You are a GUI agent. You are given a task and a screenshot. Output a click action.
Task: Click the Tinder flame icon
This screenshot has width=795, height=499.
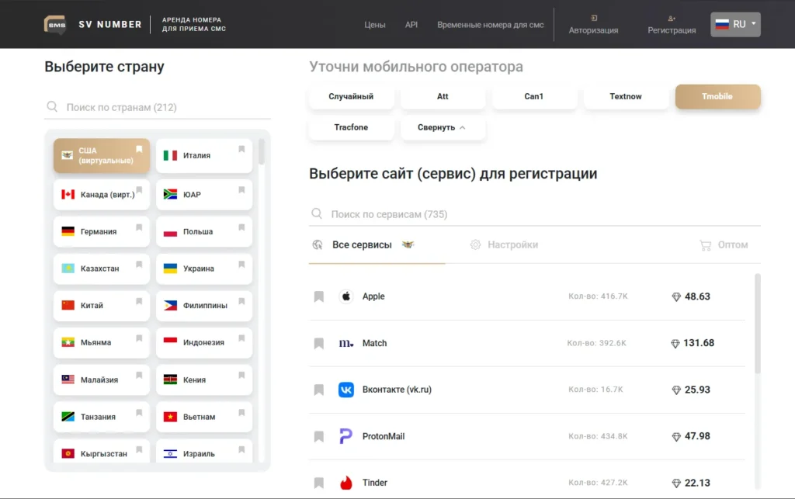click(346, 483)
